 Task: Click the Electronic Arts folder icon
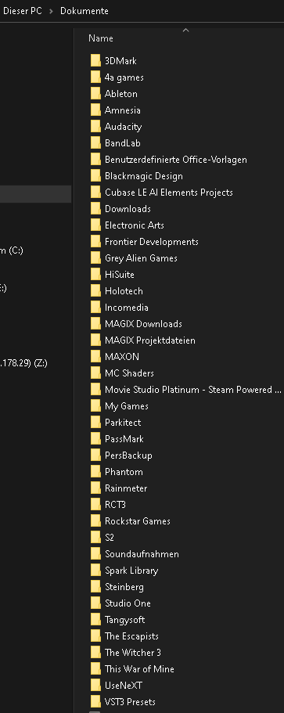[x=95, y=225]
